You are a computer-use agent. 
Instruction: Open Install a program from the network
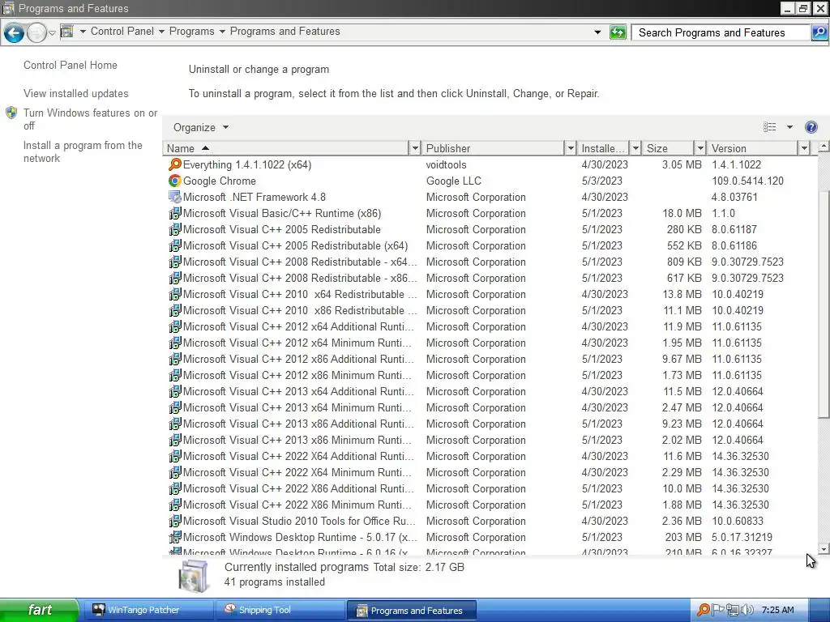83,151
